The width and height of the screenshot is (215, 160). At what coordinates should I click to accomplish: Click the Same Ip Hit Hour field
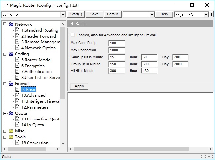149,57
